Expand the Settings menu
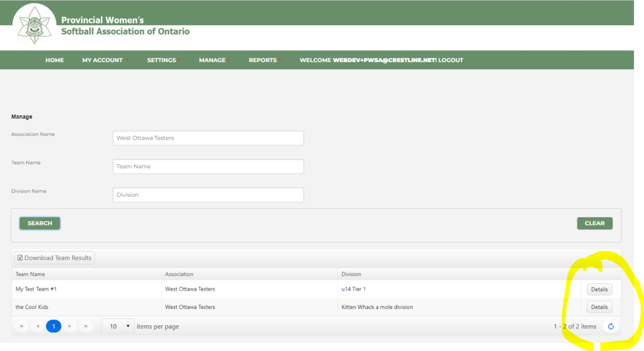Screen dimensions: 644x351 coord(163,60)
